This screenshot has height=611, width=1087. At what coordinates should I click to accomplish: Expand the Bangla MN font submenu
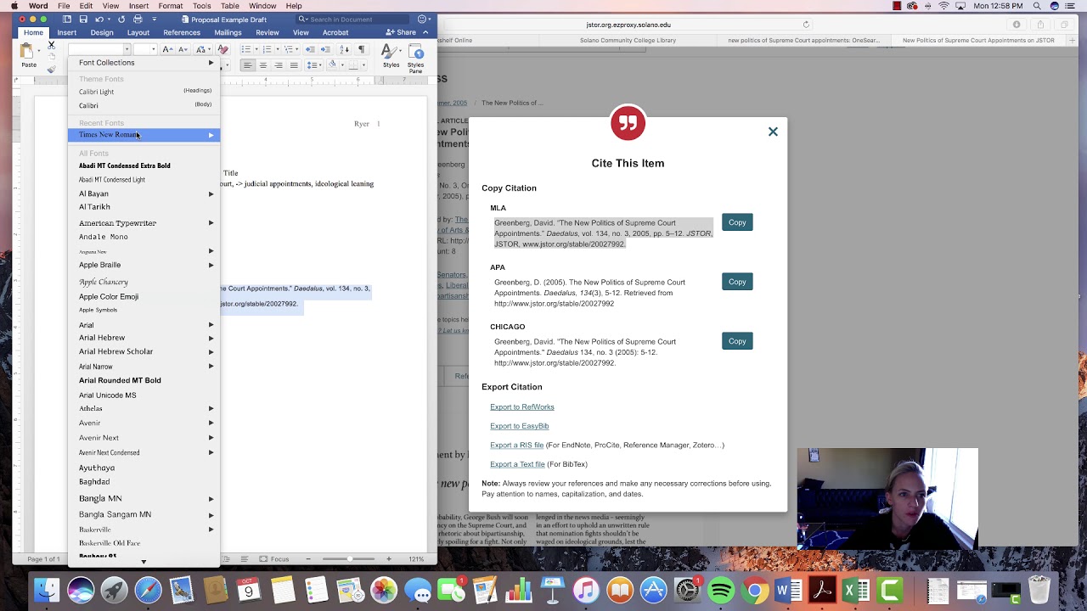(x=211, y=498)
